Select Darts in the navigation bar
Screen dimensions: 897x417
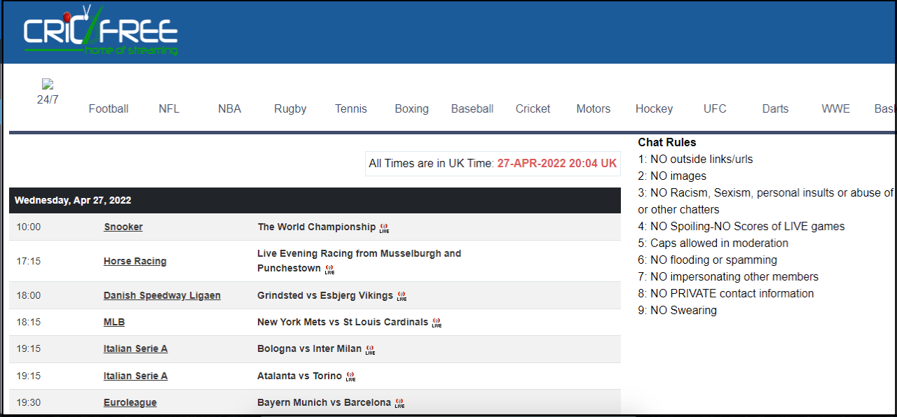[x=775, y=108]
